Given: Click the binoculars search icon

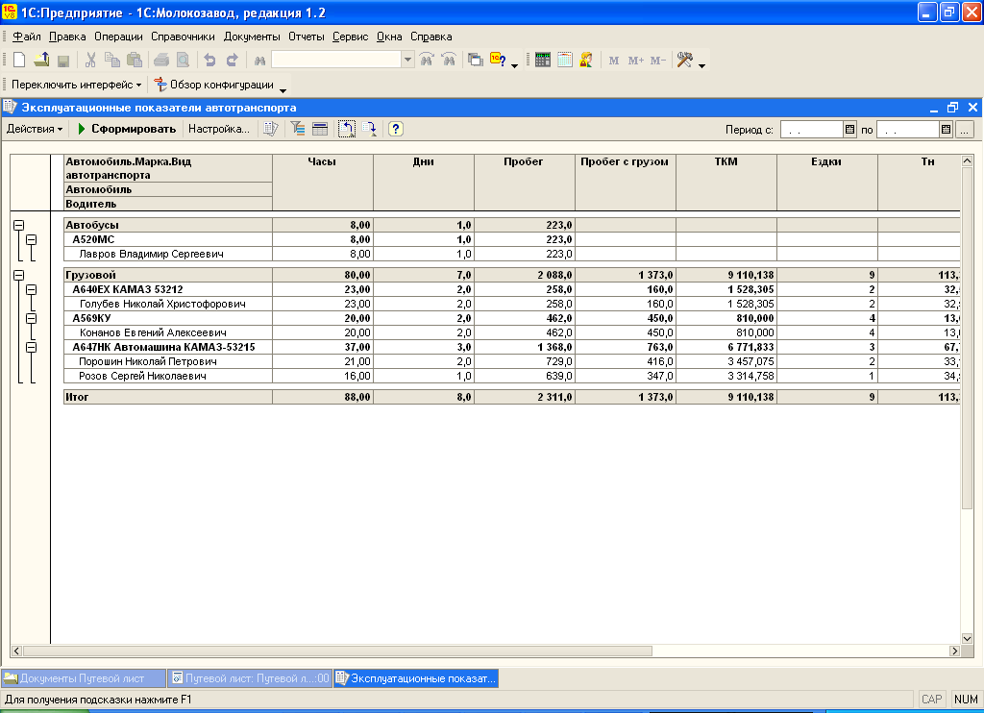Looking at the screenshot, I should click(259, 60).
